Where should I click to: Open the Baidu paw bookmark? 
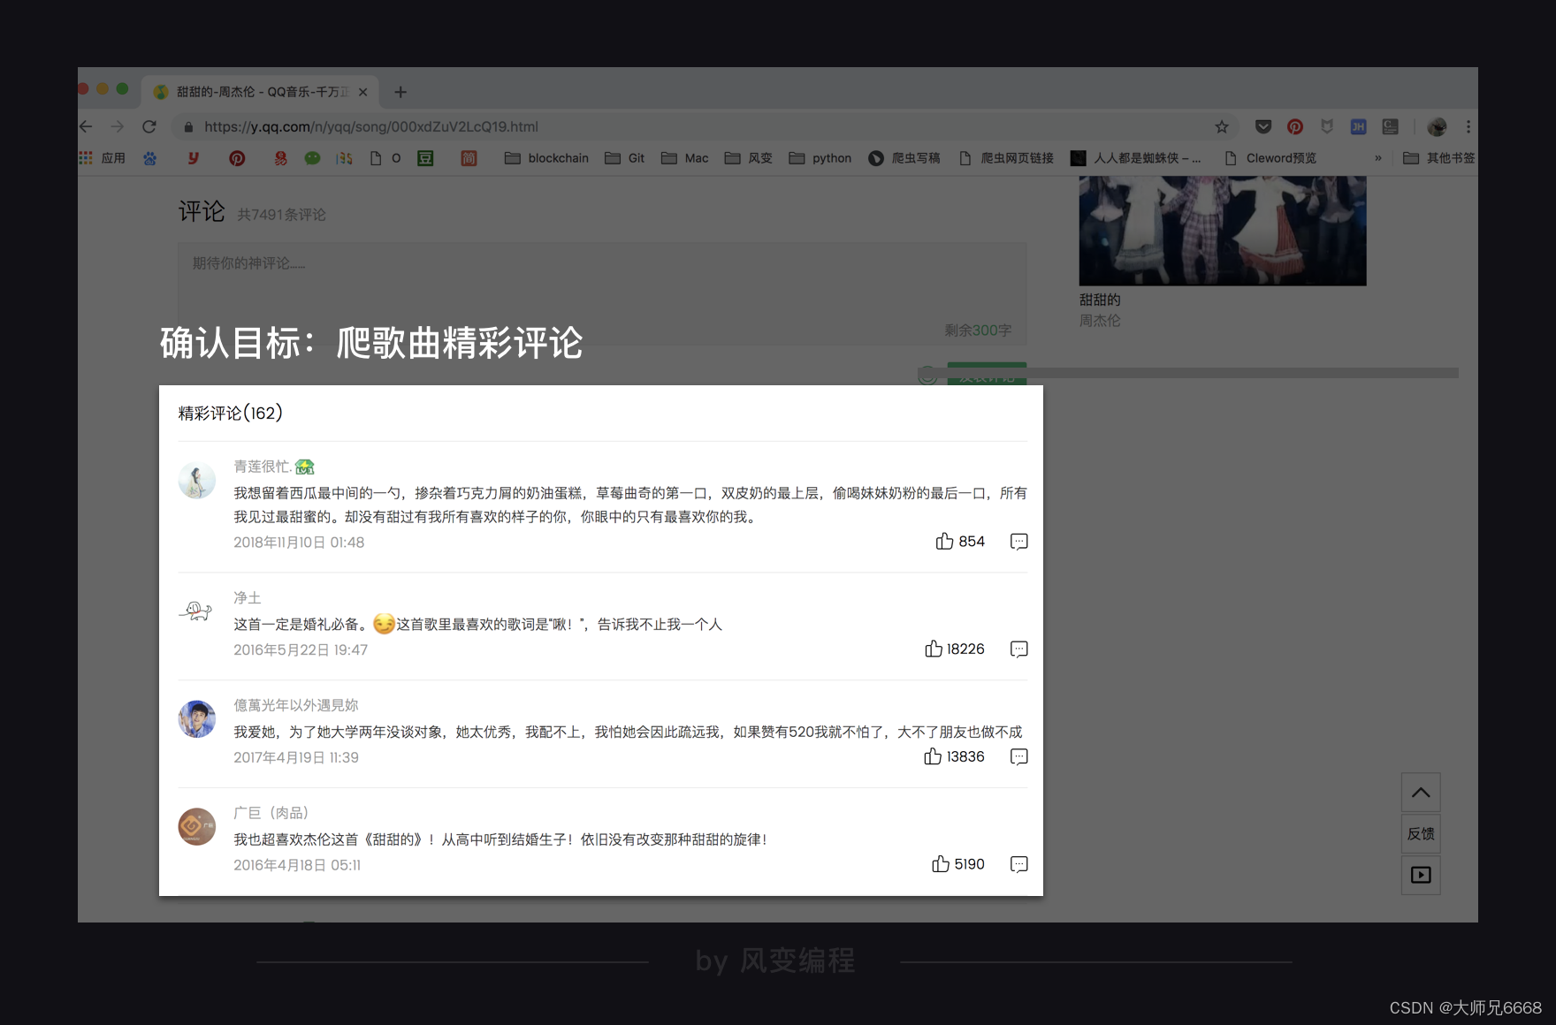[150, 158]
